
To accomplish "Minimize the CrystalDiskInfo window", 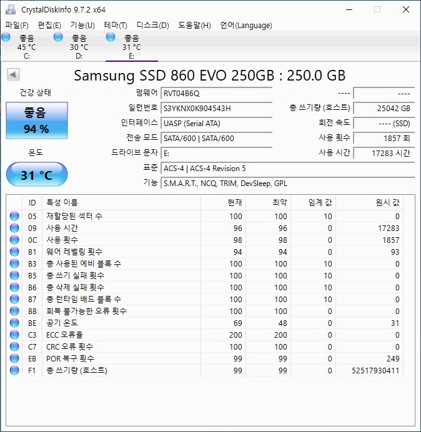I will (349, 9).
